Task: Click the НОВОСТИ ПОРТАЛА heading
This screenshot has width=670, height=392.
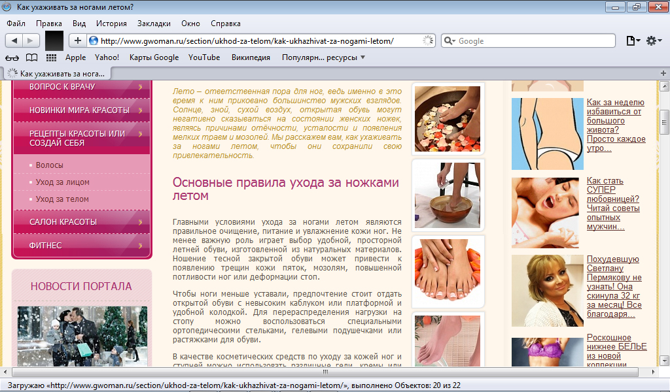Action: [x=81, y=286]
